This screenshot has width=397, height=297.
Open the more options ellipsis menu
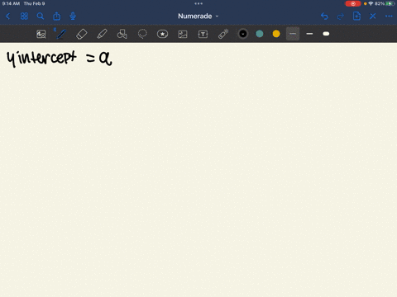[389, 16]
